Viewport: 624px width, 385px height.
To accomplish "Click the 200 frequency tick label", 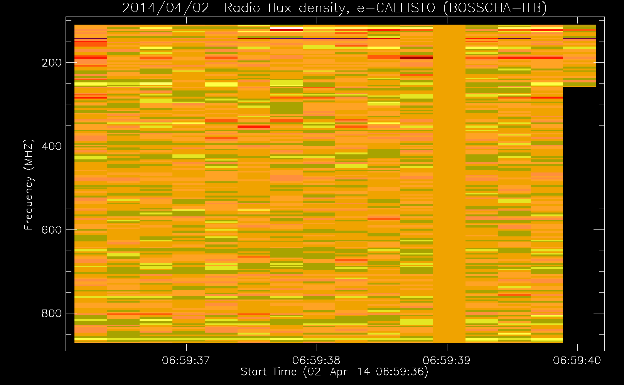I will (52, 63).
